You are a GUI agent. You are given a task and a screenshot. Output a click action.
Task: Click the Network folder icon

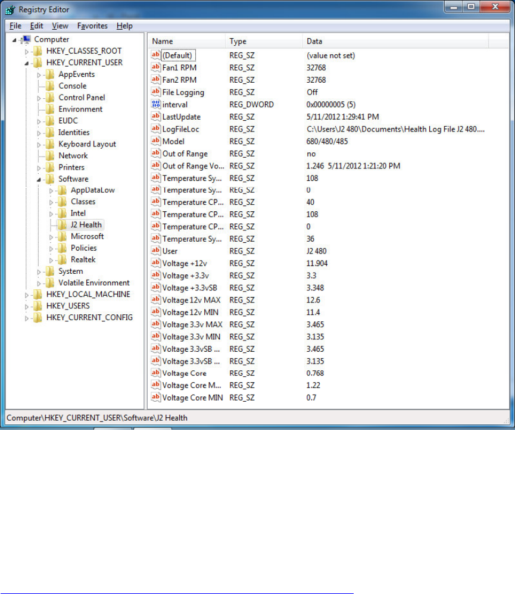click(x=50, y=156)
